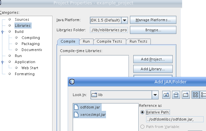This screenshot has height=131, width=206.
Task: Switch to the Compile tab
Action: point(68,41)
